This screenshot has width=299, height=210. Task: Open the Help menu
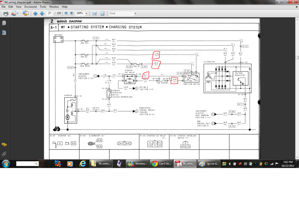coord(65,7)
